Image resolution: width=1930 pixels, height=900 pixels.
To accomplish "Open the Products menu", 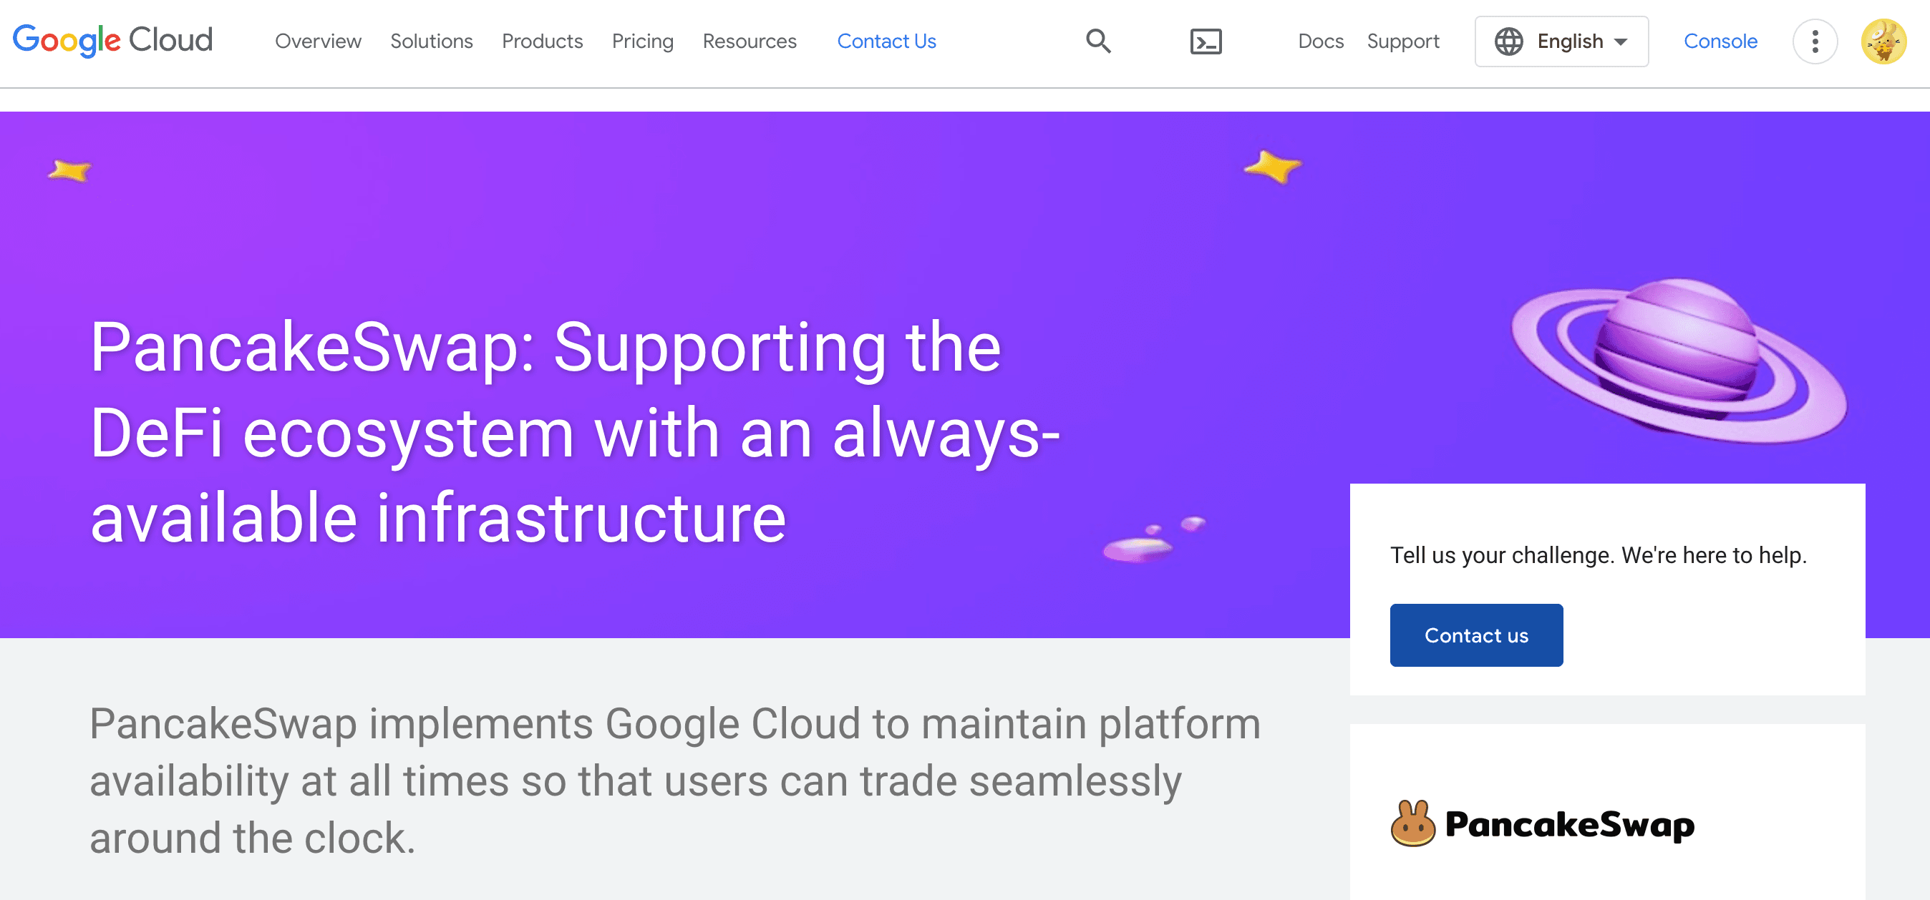I will (x=542, y=41).
